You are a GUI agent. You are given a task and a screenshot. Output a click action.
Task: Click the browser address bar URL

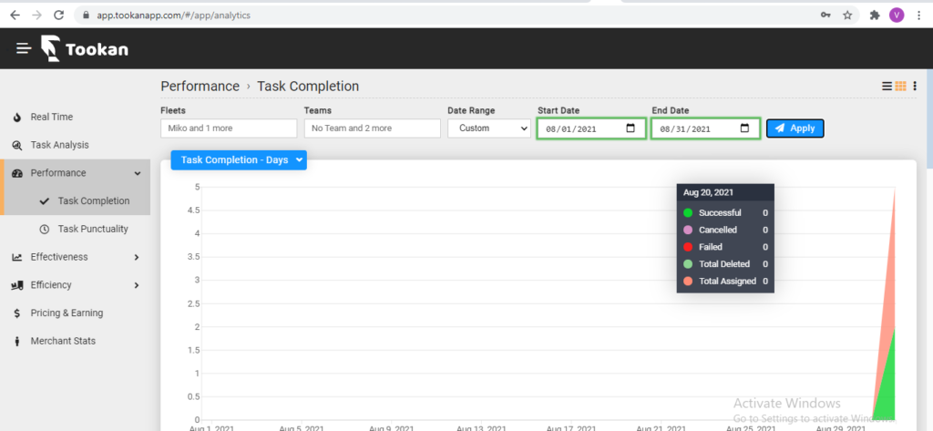[174, 15]
